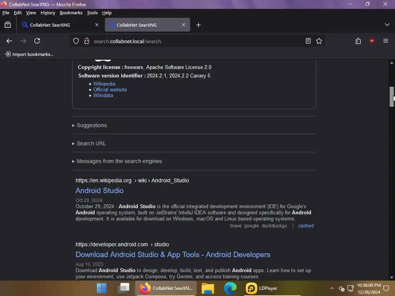Open the notification center icon
The width and height of the screenshot is (395, 296).
[386, 288]
